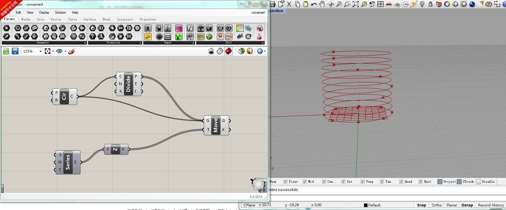Toggle the Perp osnap checkbox
This screenshot has height=210, width=506.
coord(363,182)
